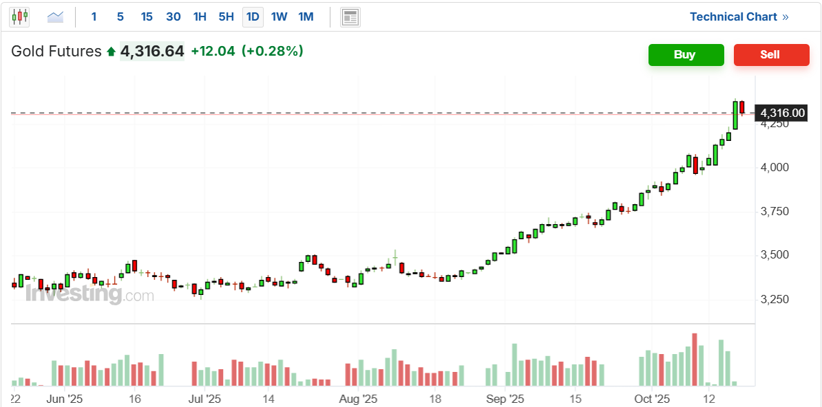Screen dimensions: 822x407
Task: Click the tallest red volume bar
Action: pos(695,360)
